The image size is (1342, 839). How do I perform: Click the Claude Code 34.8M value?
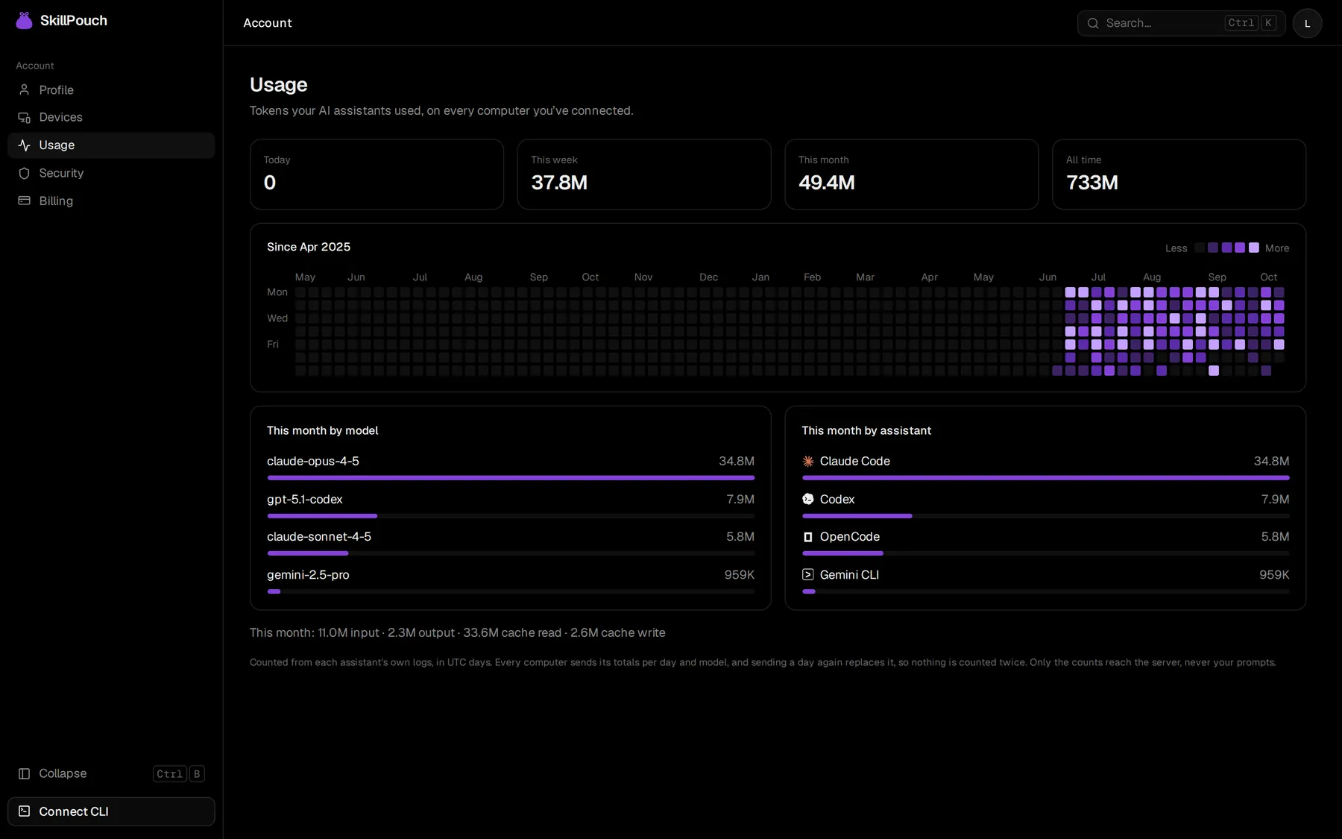point(1271,462)
